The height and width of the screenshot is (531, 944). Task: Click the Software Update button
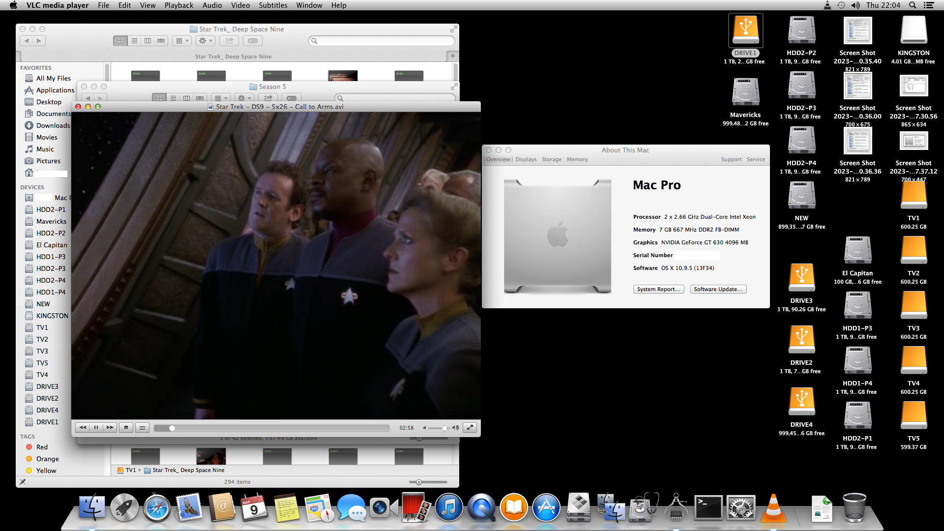pyautogui.click(x=718, y=289)
